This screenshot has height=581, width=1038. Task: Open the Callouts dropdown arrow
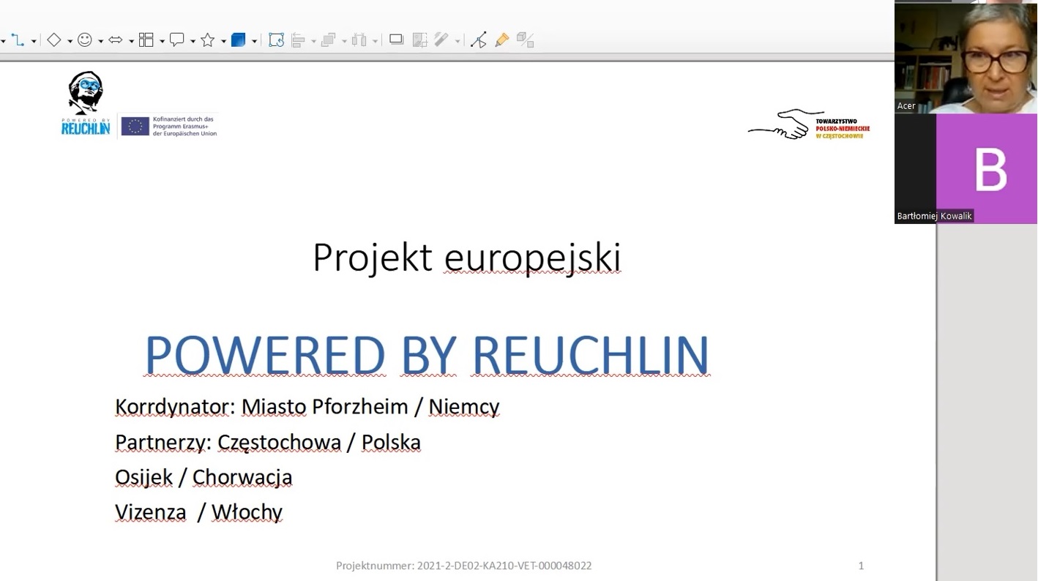[193, 42]
